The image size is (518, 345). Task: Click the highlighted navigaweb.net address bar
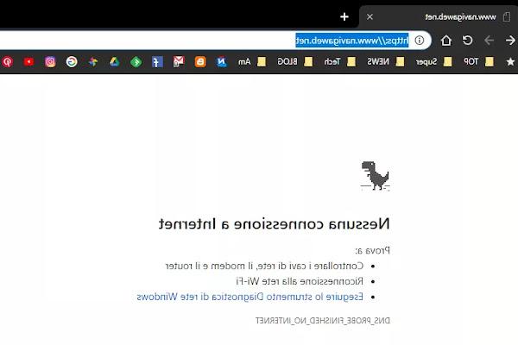coord(215,41)
